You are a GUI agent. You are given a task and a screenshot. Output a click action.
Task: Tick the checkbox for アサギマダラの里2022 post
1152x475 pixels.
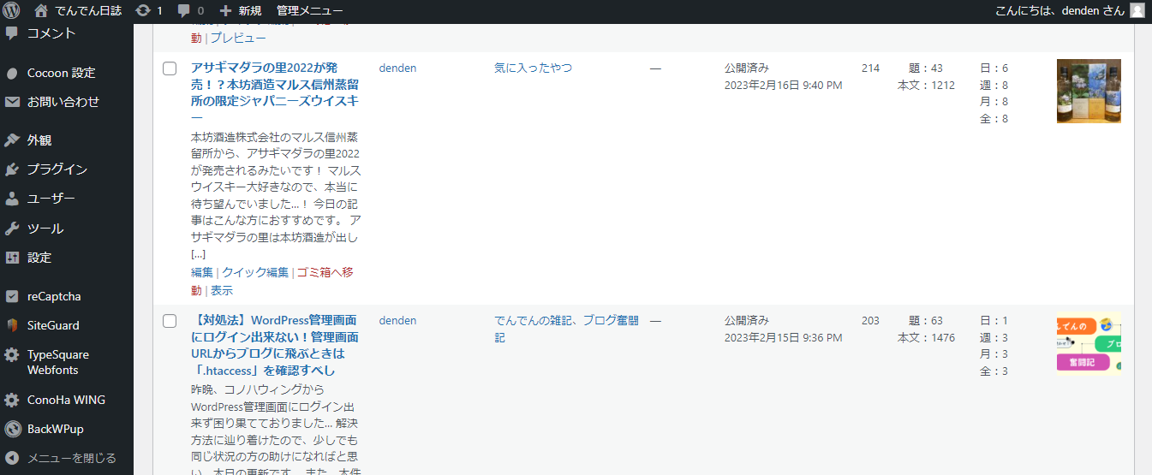click(170, 68)
